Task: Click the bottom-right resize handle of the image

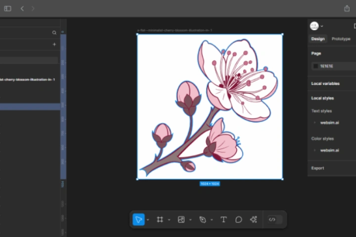Action: click(x=282, y=179)
